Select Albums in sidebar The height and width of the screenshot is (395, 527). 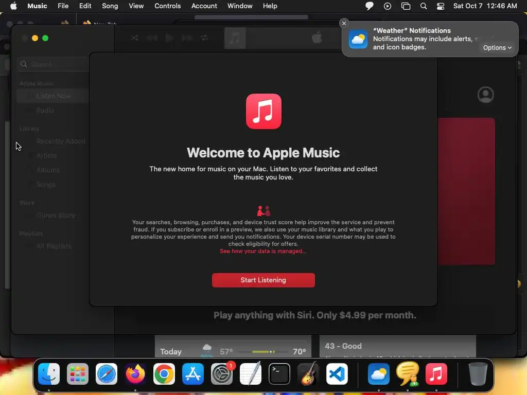tap(48, 170)
